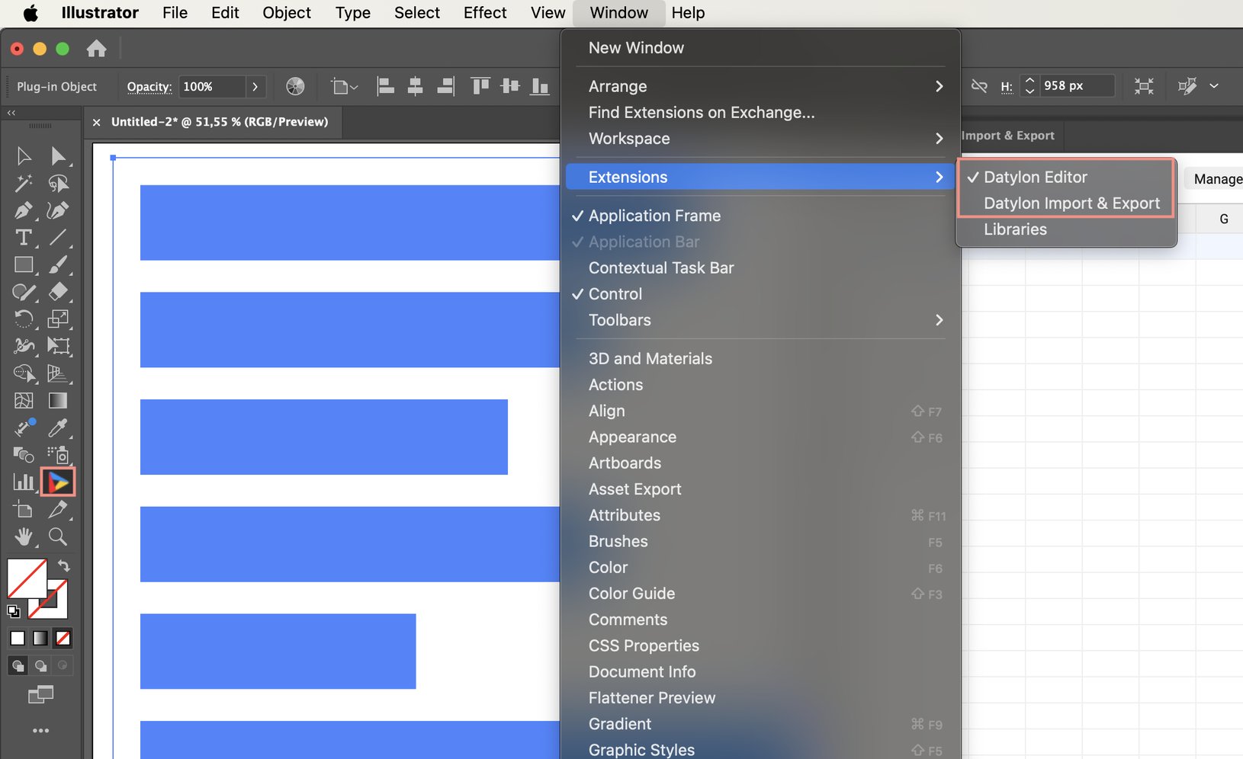This screenshot has width=1243, height=759.
Task: Pick the Eraser tool
Action: pyautogui.click(x=57, y=292)
